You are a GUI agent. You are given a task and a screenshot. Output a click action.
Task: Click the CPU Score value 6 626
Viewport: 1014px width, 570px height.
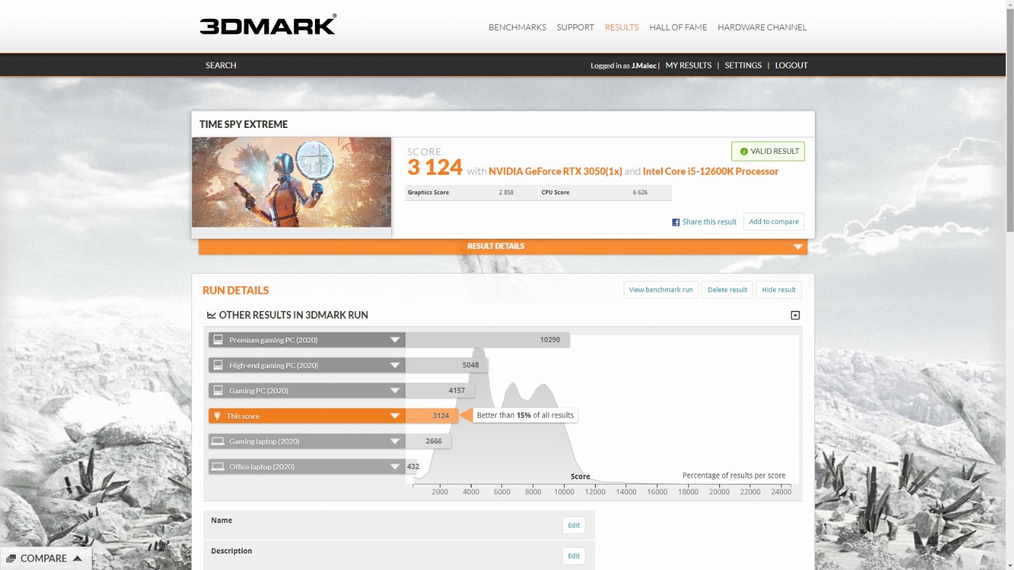tap(640, 193)
